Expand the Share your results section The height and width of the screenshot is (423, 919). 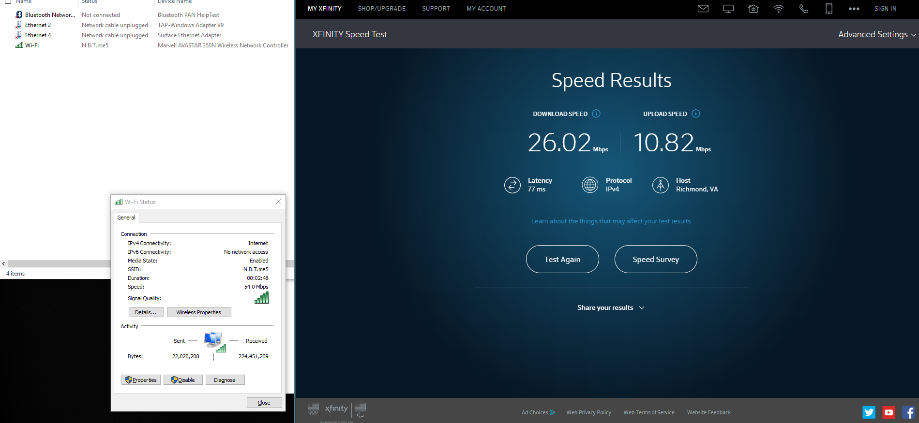pos(610,307)
